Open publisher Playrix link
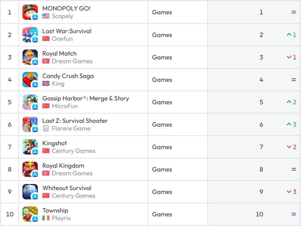 (61, 218)
